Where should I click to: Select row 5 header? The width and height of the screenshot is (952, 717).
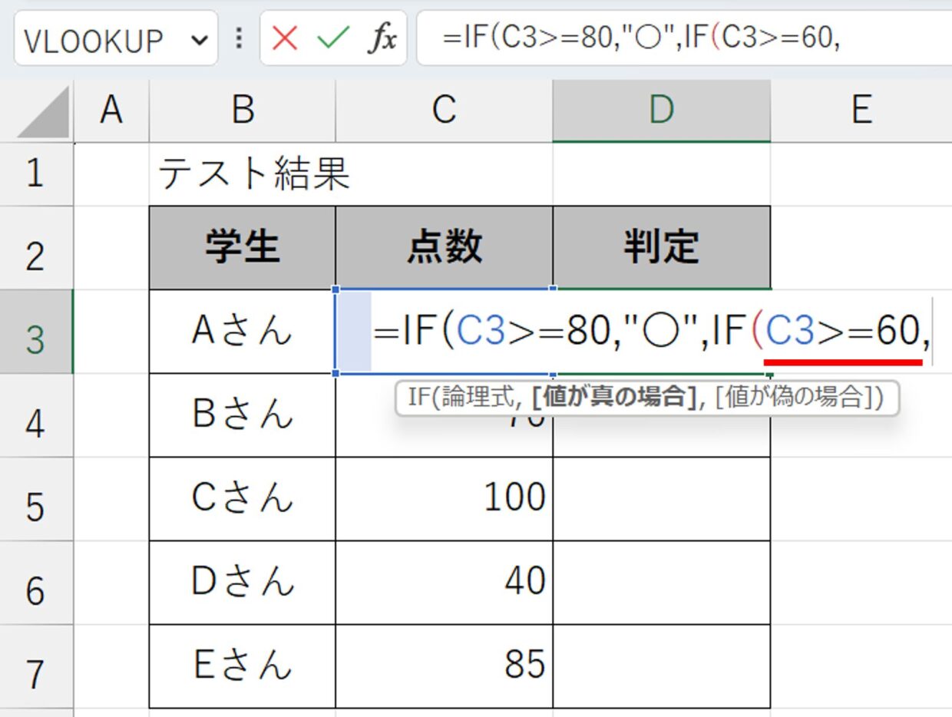click(36, 499)
